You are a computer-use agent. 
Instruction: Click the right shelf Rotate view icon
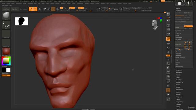[x=168, y=77]
